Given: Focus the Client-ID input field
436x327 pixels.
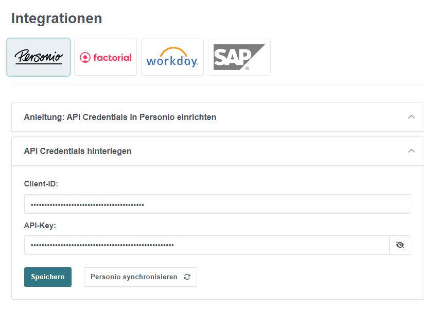Looking at the screenshot, I should (217, 204).
